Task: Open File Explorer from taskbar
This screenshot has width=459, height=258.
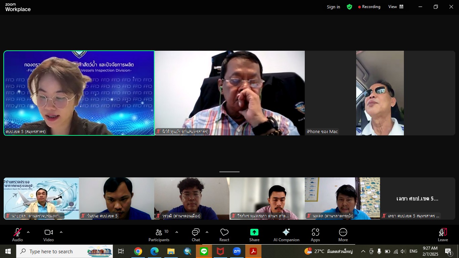Action: click(x=171, y=251)
